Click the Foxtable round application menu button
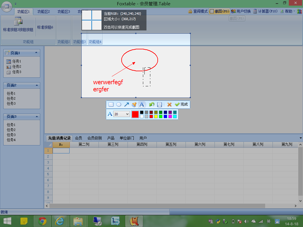Viewport: 303px width, 227px height. click(x=7, y=7)
